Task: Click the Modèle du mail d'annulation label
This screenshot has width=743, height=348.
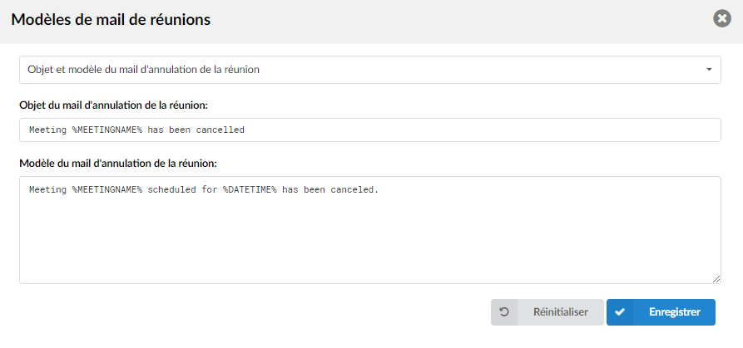Action: pyautogui.click(x=118, y=164)
